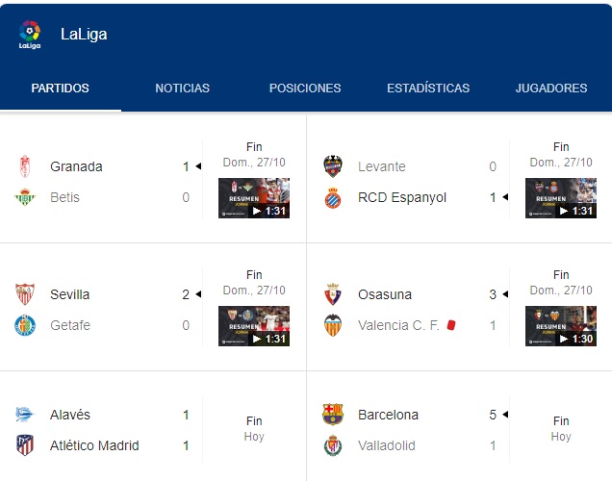This screenshot has width=612, height=481.
Task: Play the Sevilla vs Getafe resumen video
Action: click(254, 326)
